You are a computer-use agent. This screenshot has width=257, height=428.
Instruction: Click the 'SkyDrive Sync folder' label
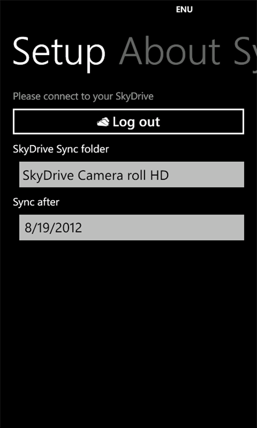click(x=61, y=149)
